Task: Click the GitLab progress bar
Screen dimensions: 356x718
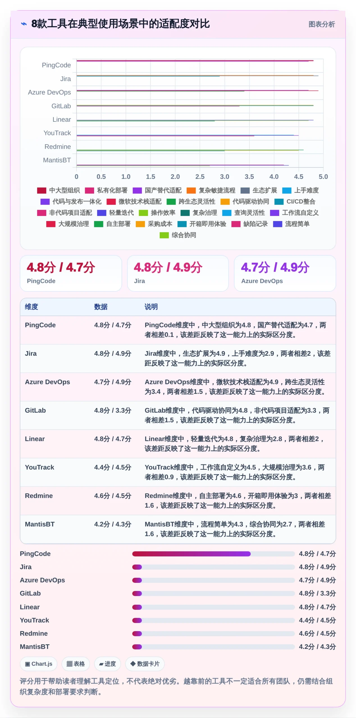Action: click(x=213, y=593)
